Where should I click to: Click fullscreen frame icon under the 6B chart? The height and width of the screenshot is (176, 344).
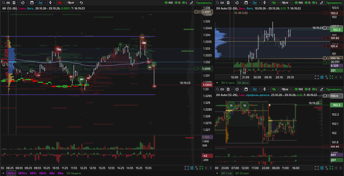click(x=187, y=168)
